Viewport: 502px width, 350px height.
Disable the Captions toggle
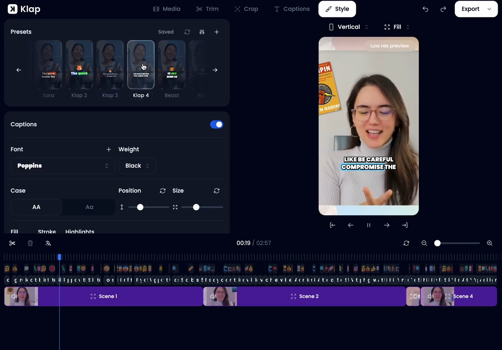click(x=217, y=124)
